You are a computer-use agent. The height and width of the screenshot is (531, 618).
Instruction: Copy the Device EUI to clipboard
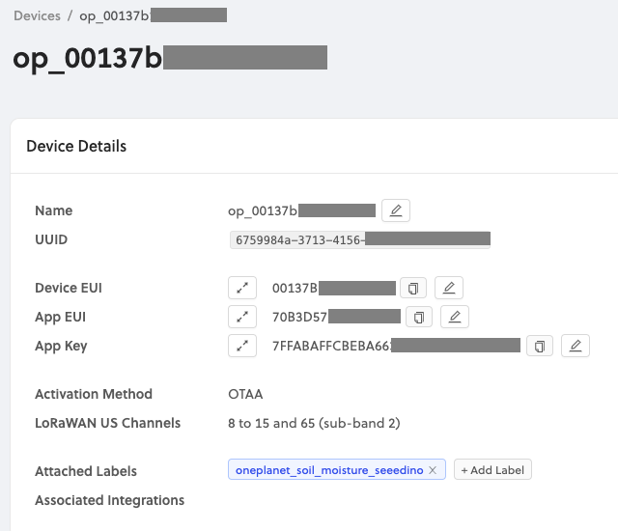[414, 288]
